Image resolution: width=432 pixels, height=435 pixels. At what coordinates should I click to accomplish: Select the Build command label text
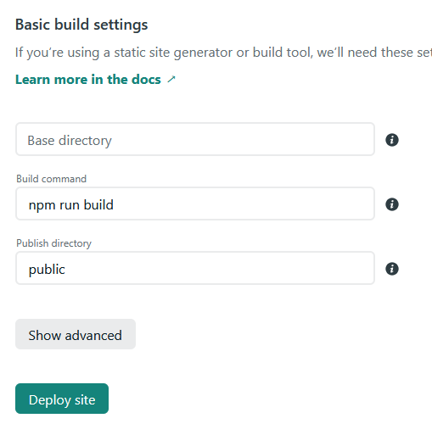51,179
